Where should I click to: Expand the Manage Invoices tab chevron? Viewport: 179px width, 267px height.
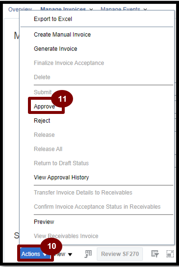click(91, 9)
